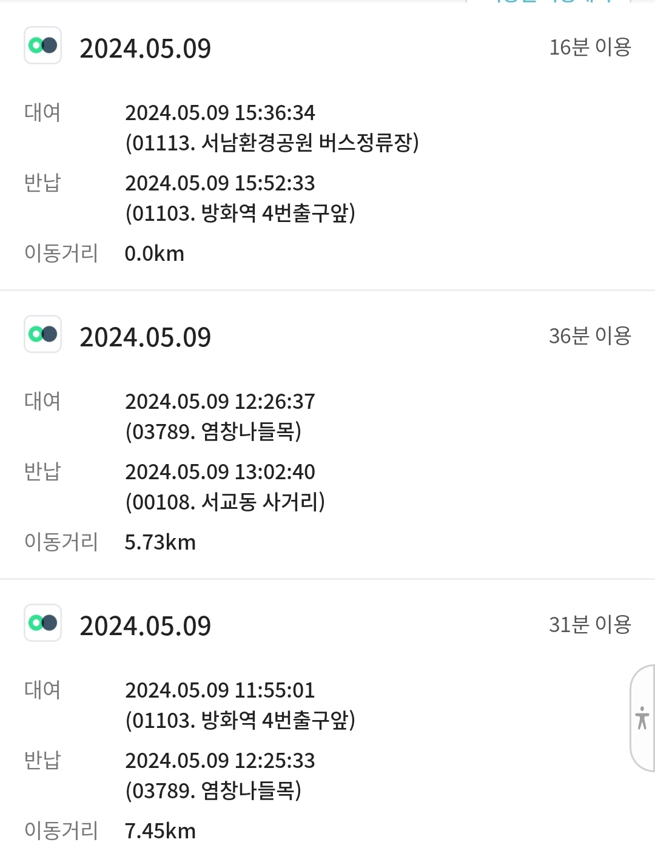Tap the 36분 이용 duration label
The width and height of the screenshot is (655, 862).
[589, 336]
